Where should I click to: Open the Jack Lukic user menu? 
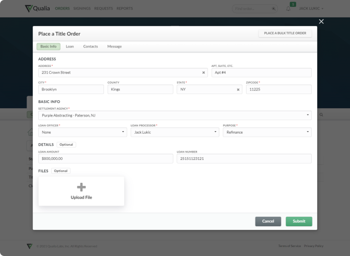[311, 9]
